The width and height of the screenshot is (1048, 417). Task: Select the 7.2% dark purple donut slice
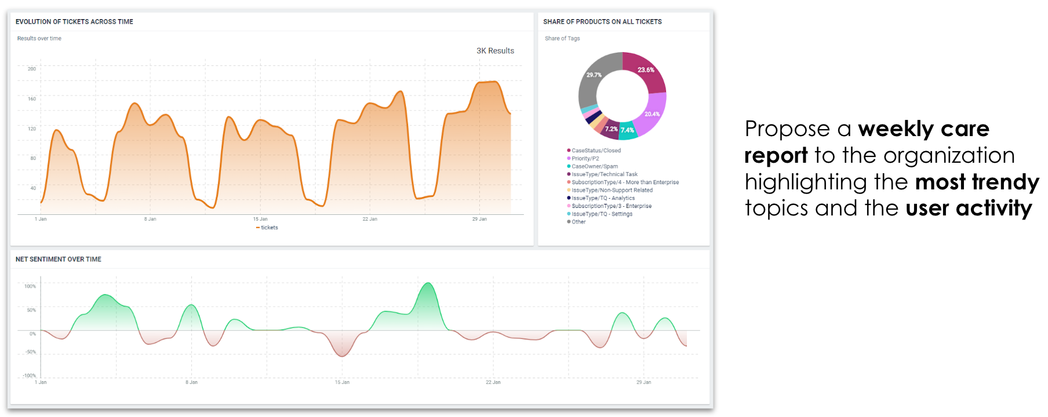pyautogui.click(x=611, y=129)
